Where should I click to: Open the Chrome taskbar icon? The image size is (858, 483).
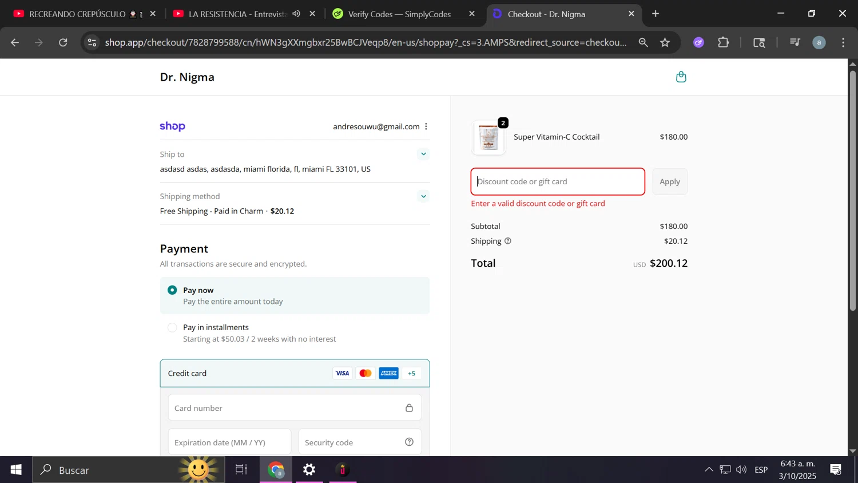276,470
